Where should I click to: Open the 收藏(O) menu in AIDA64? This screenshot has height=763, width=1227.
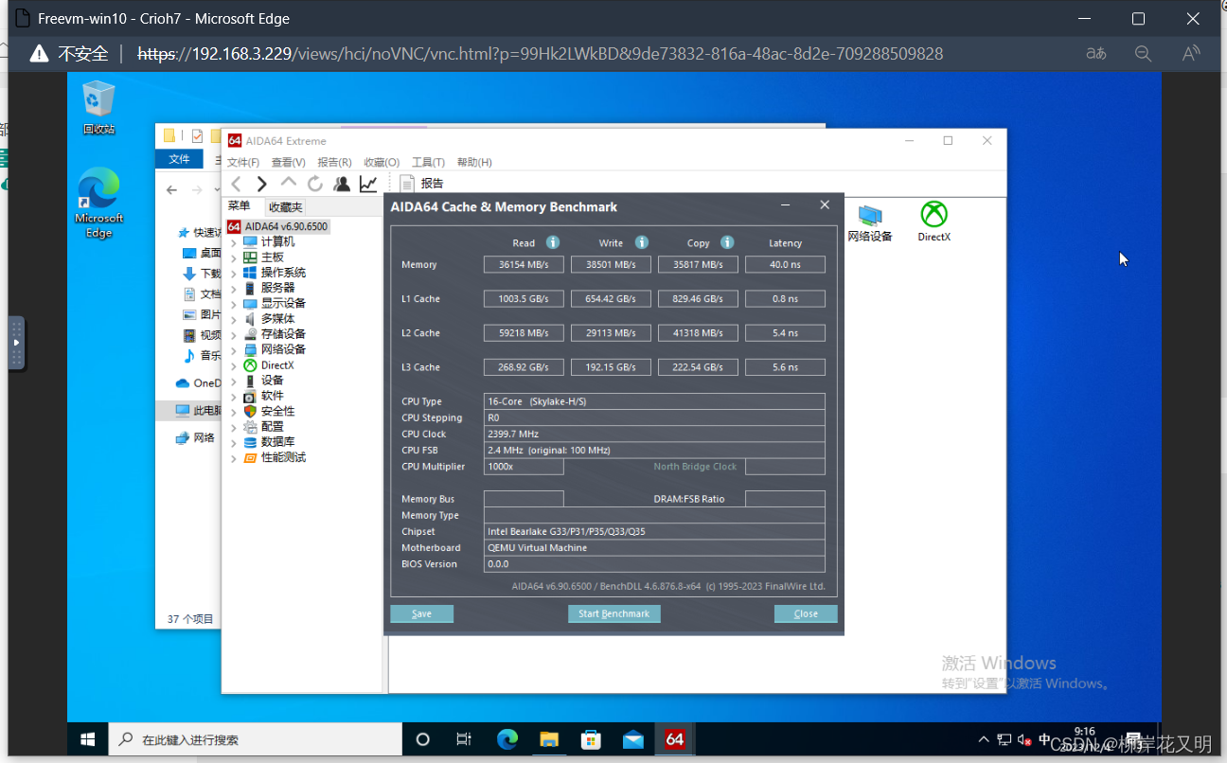[382, 162]
